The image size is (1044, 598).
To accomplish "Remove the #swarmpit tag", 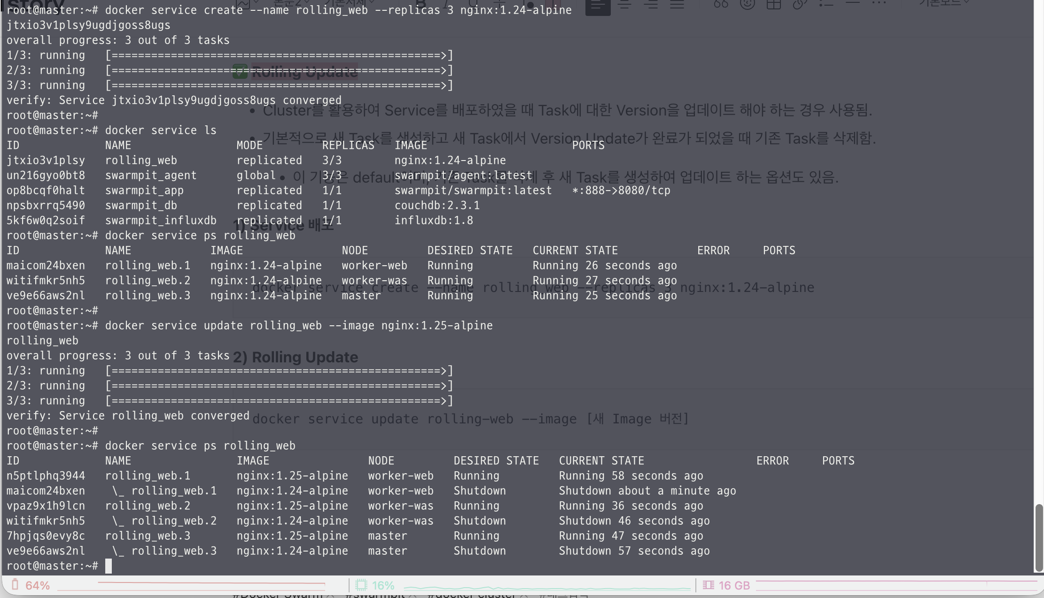I will [x=413, y=595].
